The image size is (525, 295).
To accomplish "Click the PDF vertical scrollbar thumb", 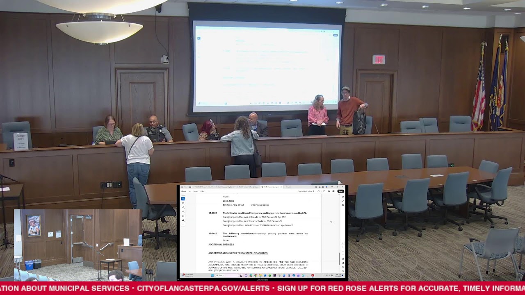I will 339,259.
